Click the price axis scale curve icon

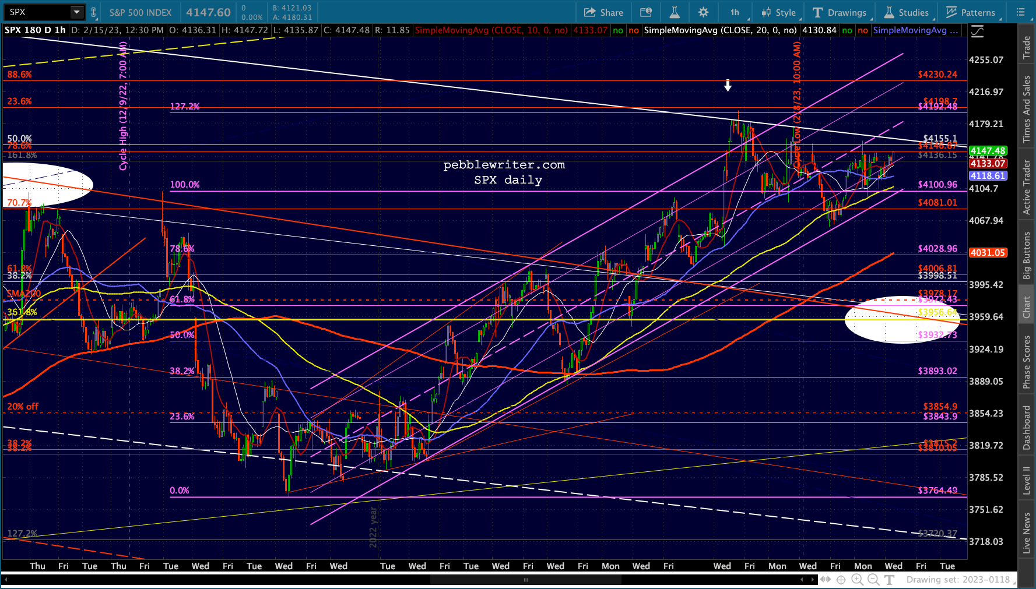coord(977,31)
